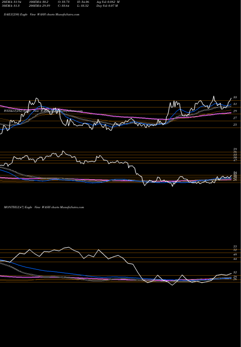Click the 59 price label on weekly axis
Image resolution: width=241 pixels, height=347 pixels.
point(235,149)
